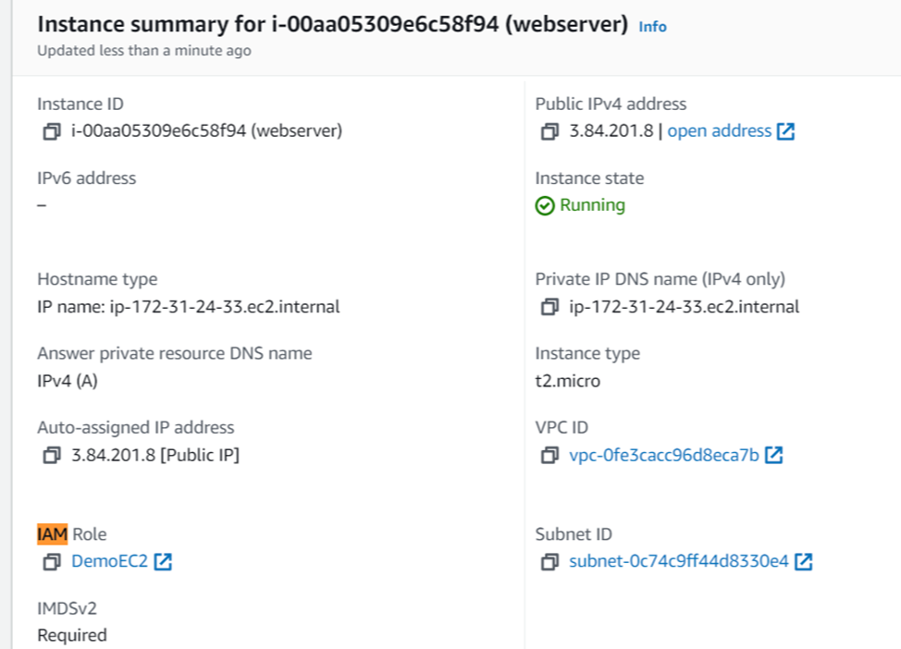Viewport: 901px width, 649px height.
Task: Copy the auto-assigned IP address
Action: pos(52,455)
